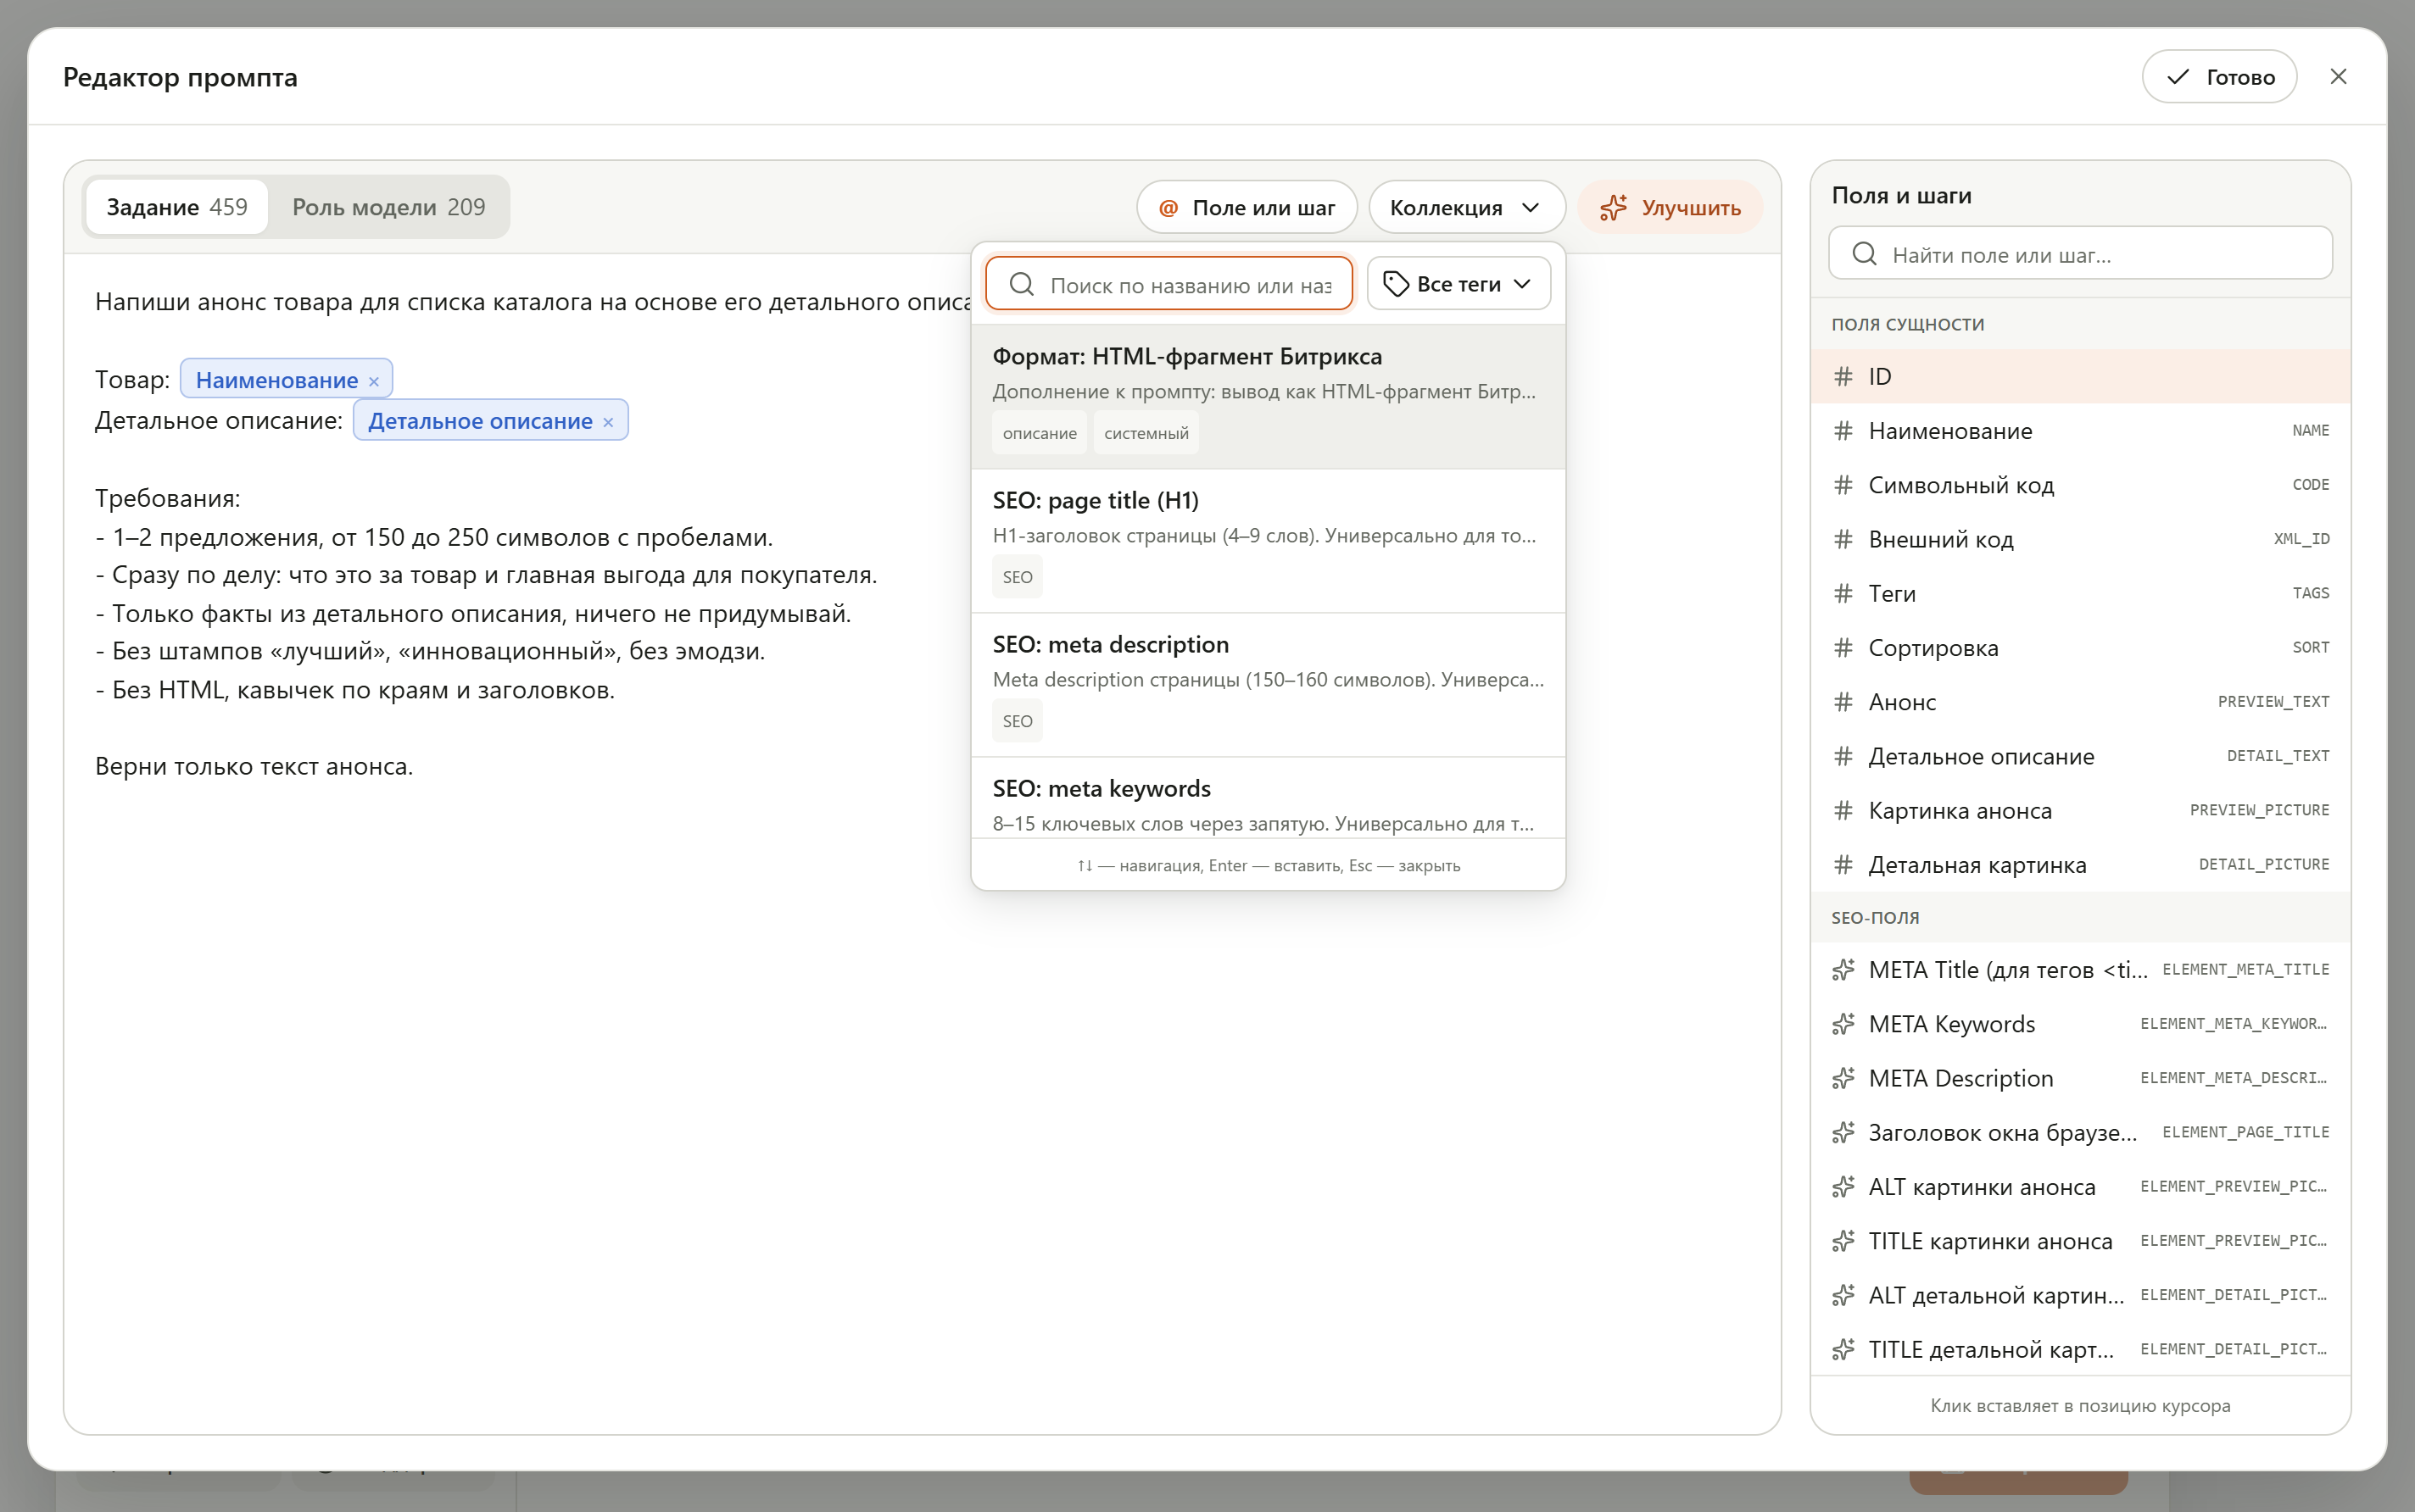2415x1512 pixels.
Task: Click the Найти поле или шаг search field
Action: [x=2080, y=254]
